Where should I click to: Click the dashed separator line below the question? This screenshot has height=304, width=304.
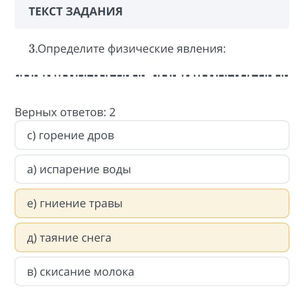coord(152,75)
